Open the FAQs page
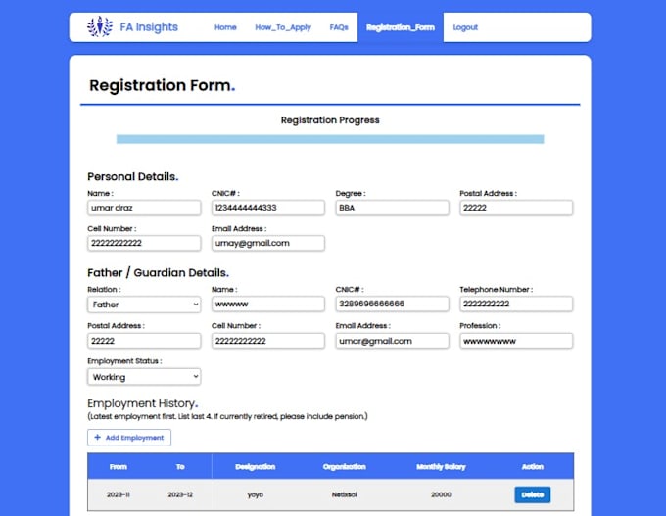The image size is (666, 516). (339, 27)
